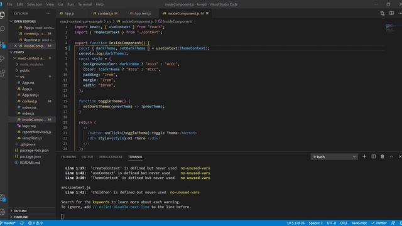402x226 pixels.
Task: Close the insideComponent.js tab
Action: pos(207,13)
